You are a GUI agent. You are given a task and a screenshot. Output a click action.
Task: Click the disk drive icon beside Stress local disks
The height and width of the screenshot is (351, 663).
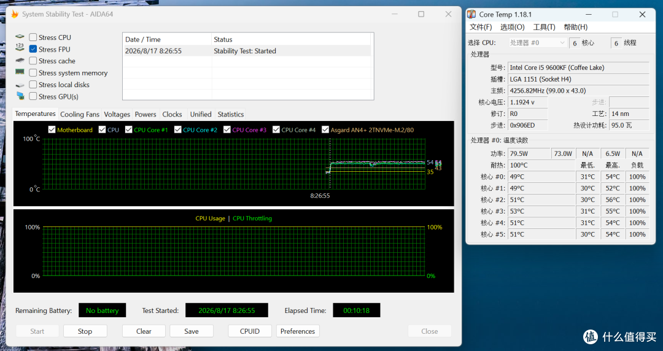click(x=20, y=85)
